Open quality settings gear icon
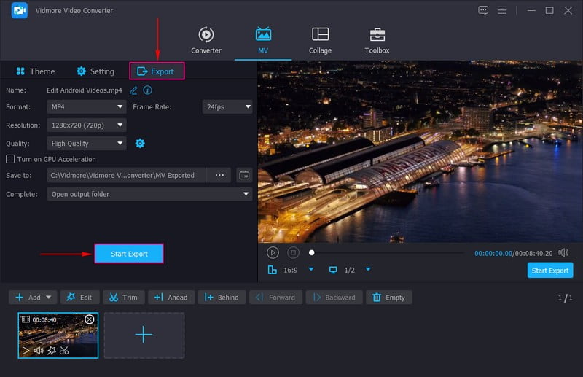 (x=140, y=144)
